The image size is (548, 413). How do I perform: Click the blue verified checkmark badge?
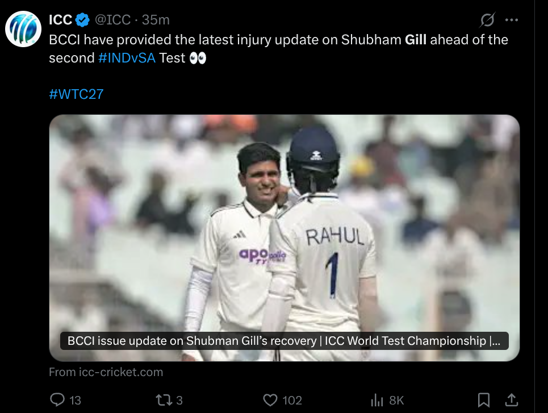click(83, 20)
